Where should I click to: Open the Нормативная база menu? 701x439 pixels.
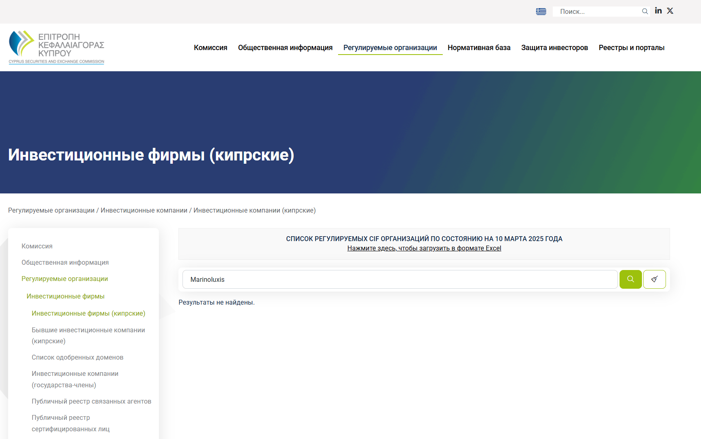tap(479, 48)
